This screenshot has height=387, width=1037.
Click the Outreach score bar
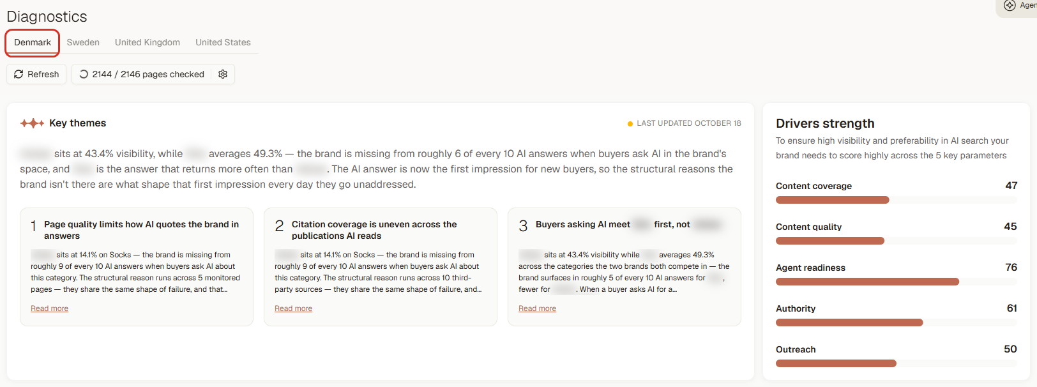pyautogui.click(x=896, y=363)
